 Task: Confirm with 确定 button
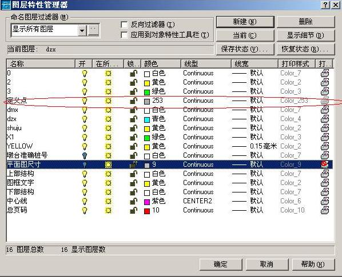(221, 264)
